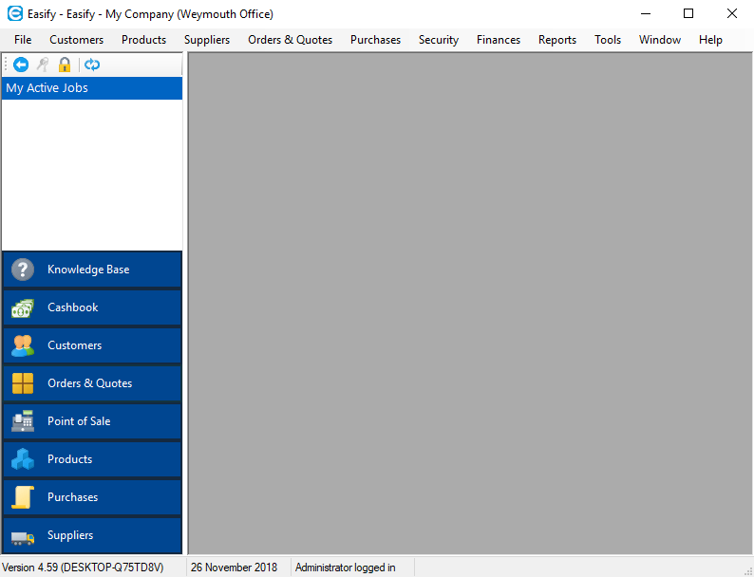
Task: Open the Knowledge Base panel
Action: (92, 270)
